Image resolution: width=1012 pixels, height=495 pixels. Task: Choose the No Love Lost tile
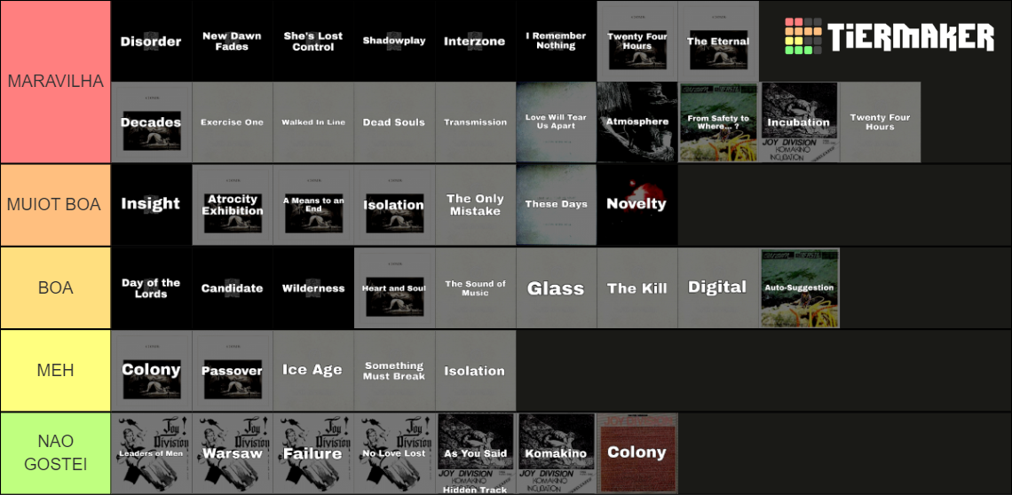394,453
